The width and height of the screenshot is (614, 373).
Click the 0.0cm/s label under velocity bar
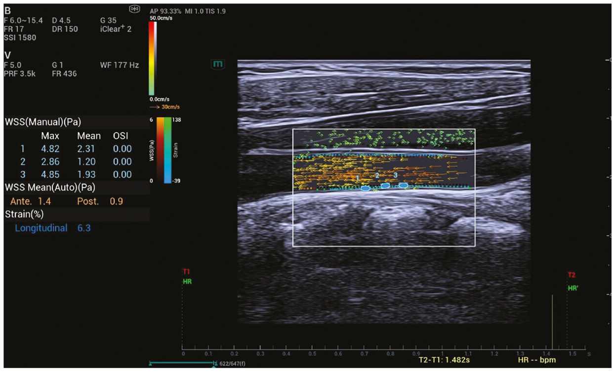[159, 100]
